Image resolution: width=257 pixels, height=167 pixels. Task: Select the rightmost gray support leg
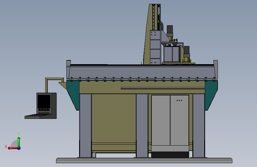coord(199,126)
